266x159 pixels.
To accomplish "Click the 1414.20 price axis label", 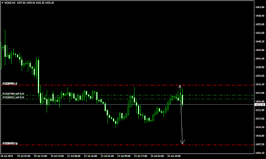I will pos(260,127).
